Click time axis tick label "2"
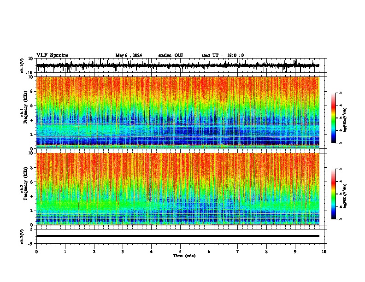The image size is (365, 282). [94, 252]
